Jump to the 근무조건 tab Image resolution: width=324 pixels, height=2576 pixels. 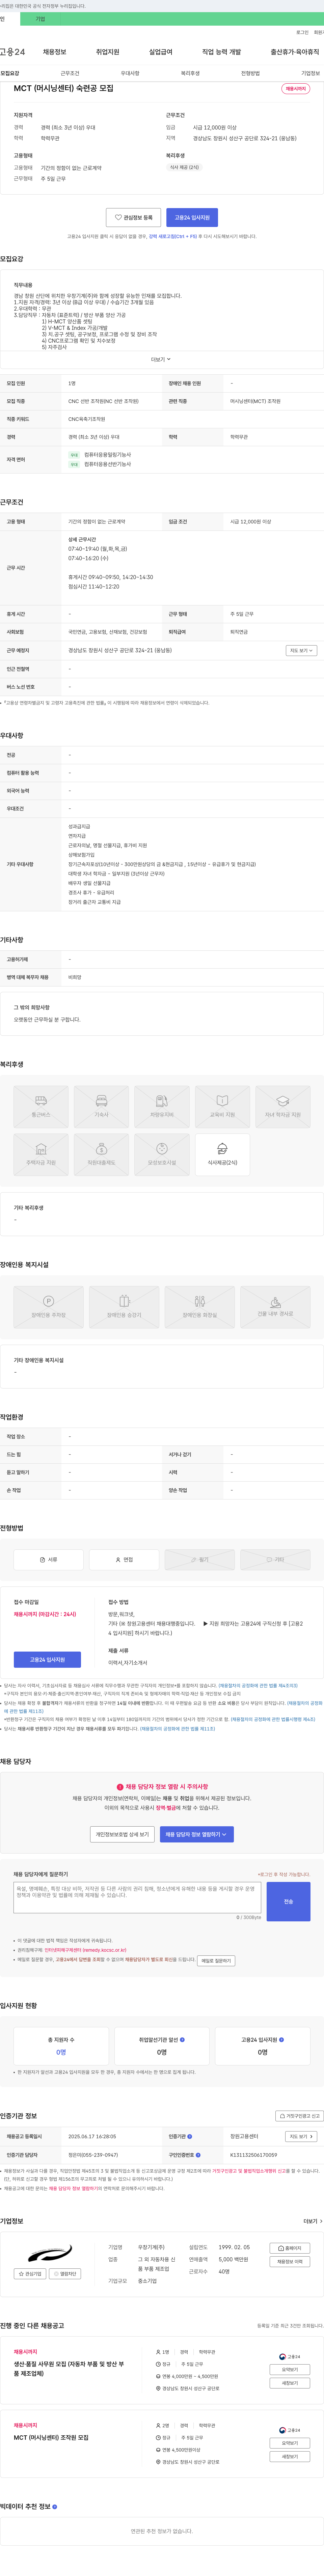click(70, 73)
